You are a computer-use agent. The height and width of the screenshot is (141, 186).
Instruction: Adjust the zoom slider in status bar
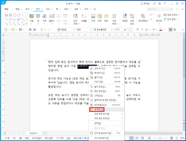point(160,138)
